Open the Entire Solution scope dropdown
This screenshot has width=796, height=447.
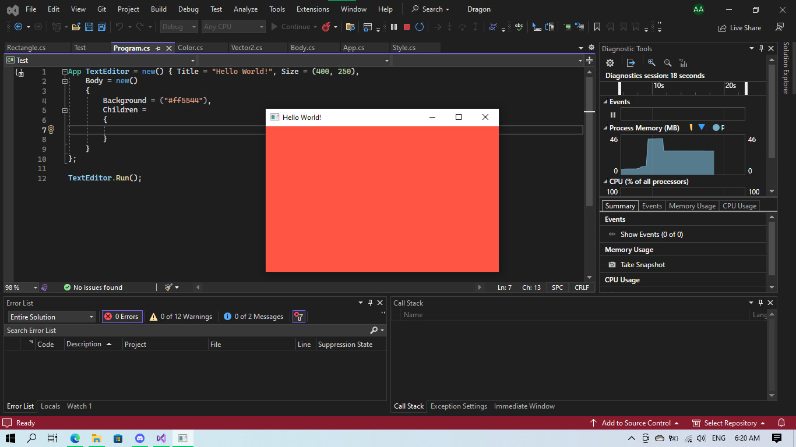(51, 317)
